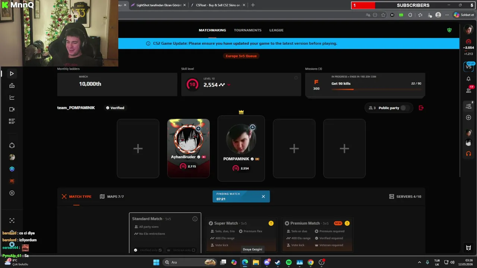Screen dimensions: 477x268
Task: Select the Standard Match card
Action: pyautogui.click(x=165, y=233)
